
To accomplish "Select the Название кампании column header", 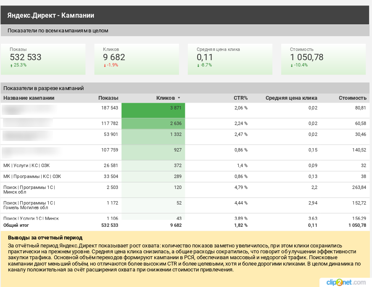I will [x=29, y=98].
